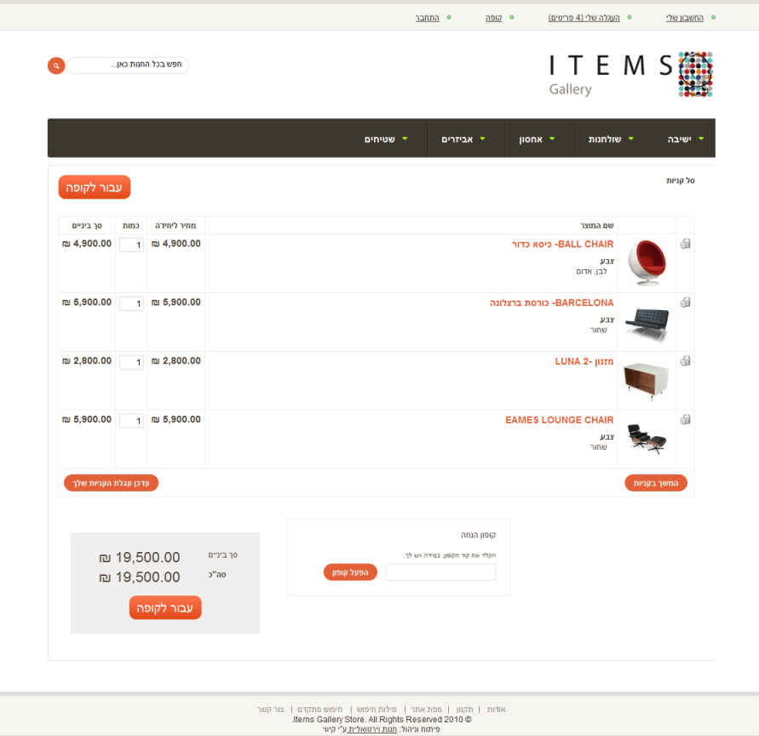Click the Items Gallery logo
759x736 pixels.
tap(630, 74)
